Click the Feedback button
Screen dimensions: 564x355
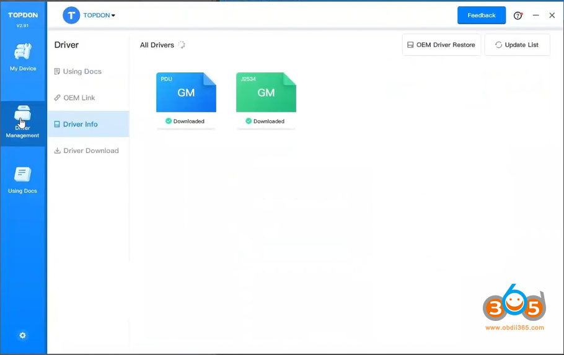[x=482, y=15]
